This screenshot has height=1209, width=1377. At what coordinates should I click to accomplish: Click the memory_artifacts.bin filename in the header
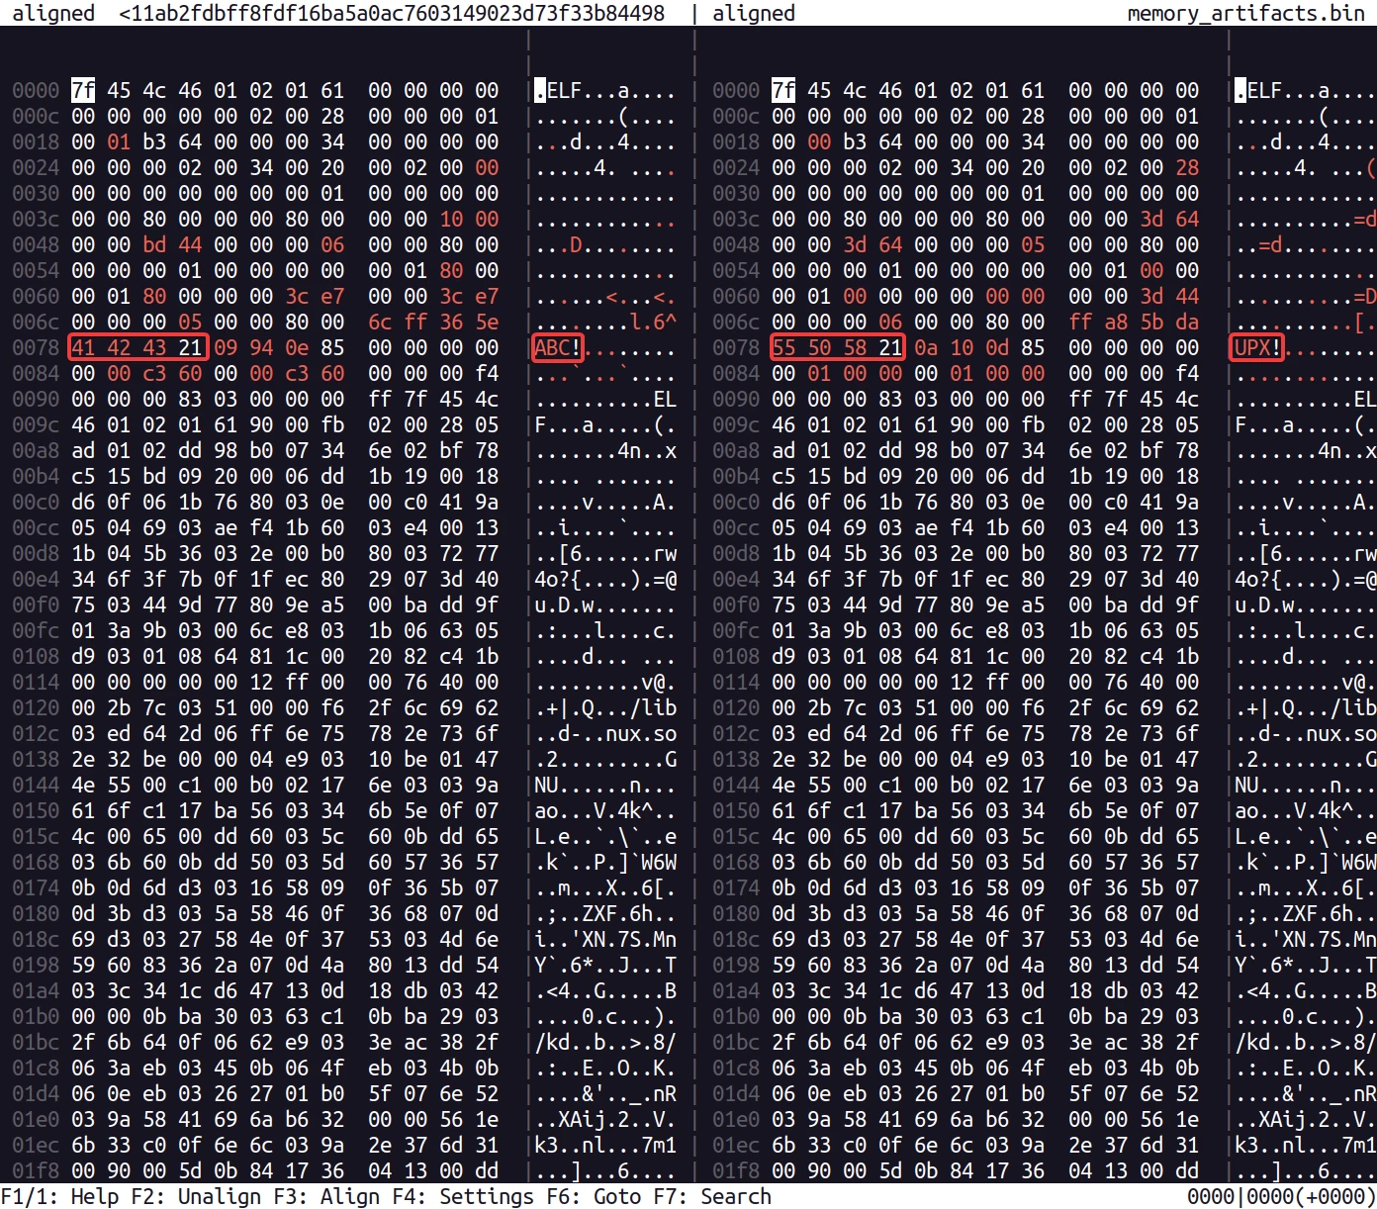(x=1245, y=13)
